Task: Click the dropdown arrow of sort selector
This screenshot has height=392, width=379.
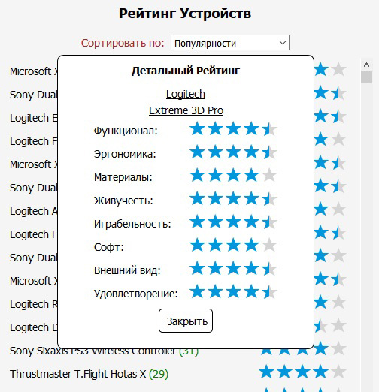Action: click(283, 43)
